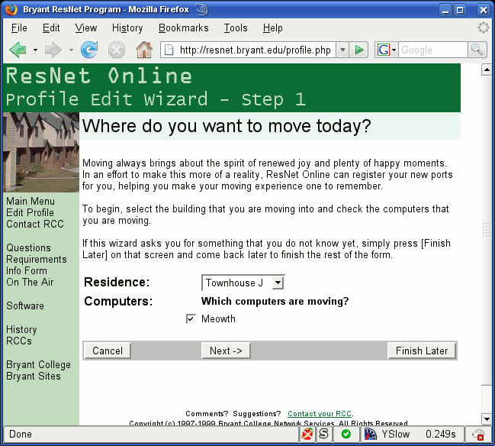
Task: Open Info Form sidebar link
Action: click(x=27, y=270)
